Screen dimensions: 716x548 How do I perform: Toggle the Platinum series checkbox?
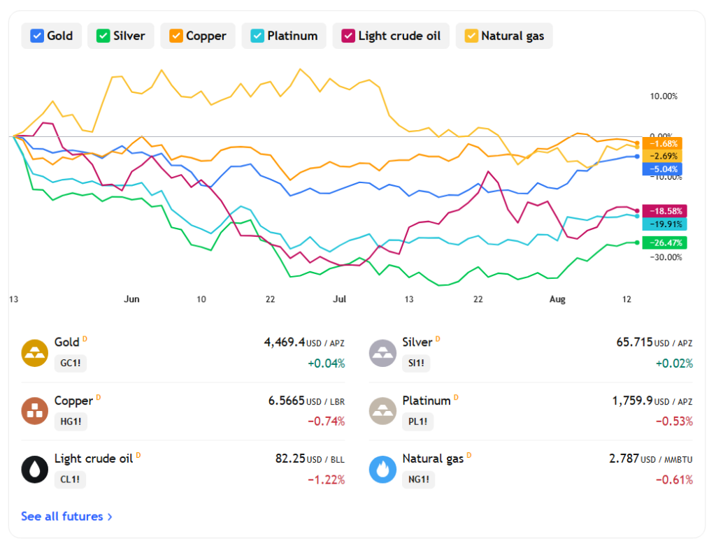257,36
